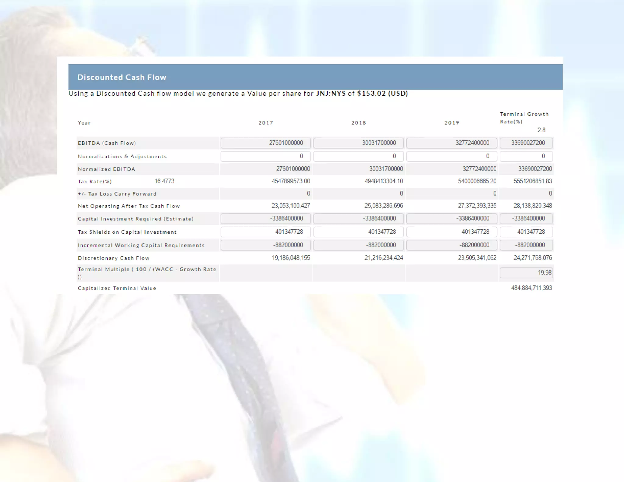Click the terminal EBITDA field showing 33690027200
The height and width of the screenshot is (482, 624).
pyautogui.click(x=526, y=143)
